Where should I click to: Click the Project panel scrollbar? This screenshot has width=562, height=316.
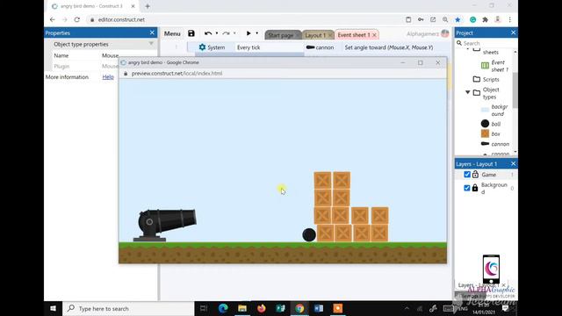pyautogui.click(x=515, y=90)
